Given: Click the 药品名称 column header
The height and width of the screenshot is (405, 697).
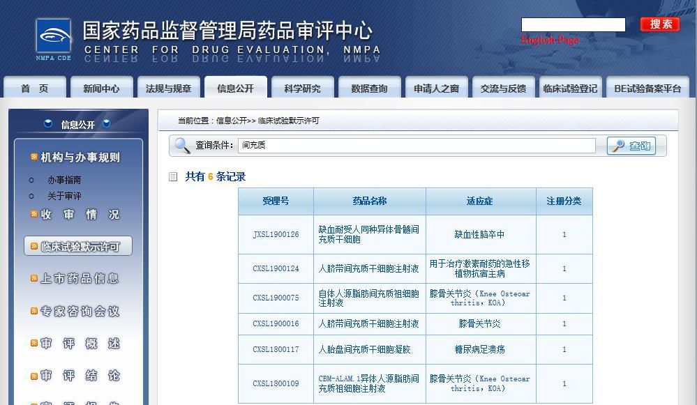Looking at the screenshot, I should pos(369,201).
